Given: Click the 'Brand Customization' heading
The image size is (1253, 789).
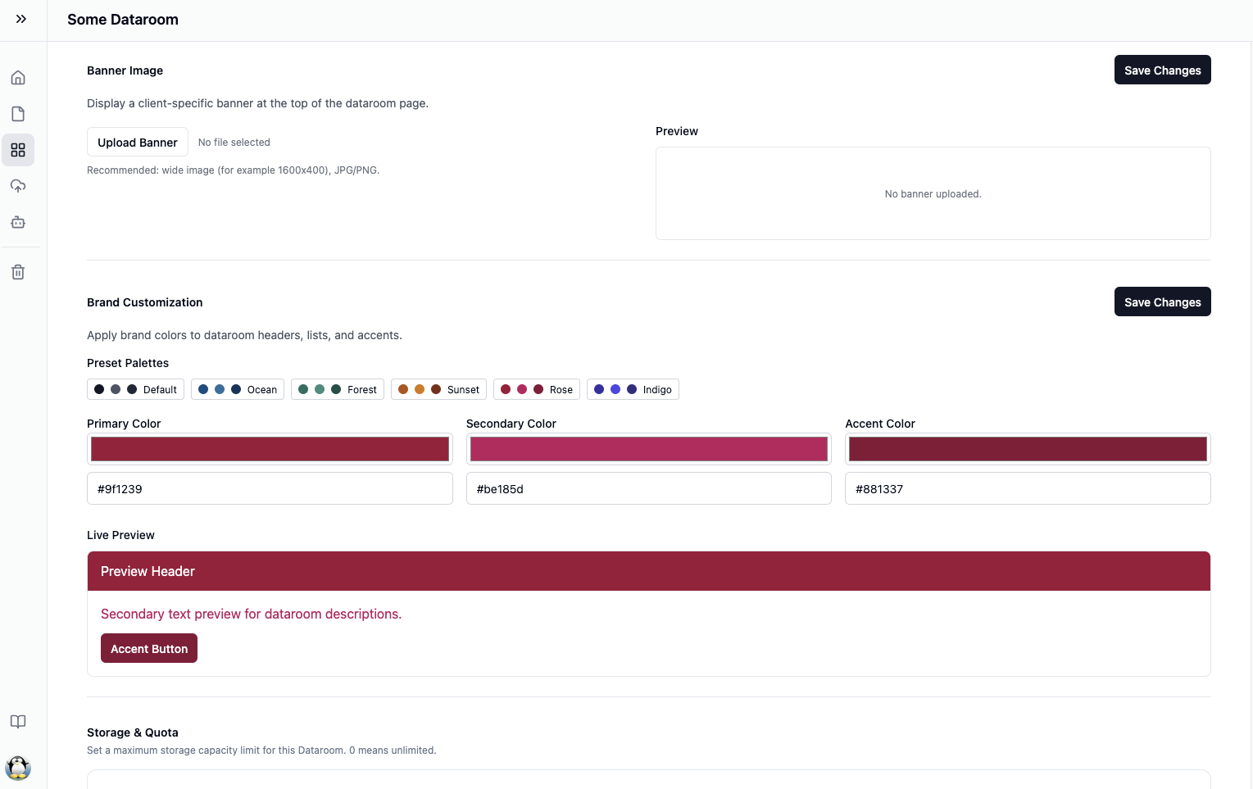Looking at the screenshot, I should tap(145, 303).
